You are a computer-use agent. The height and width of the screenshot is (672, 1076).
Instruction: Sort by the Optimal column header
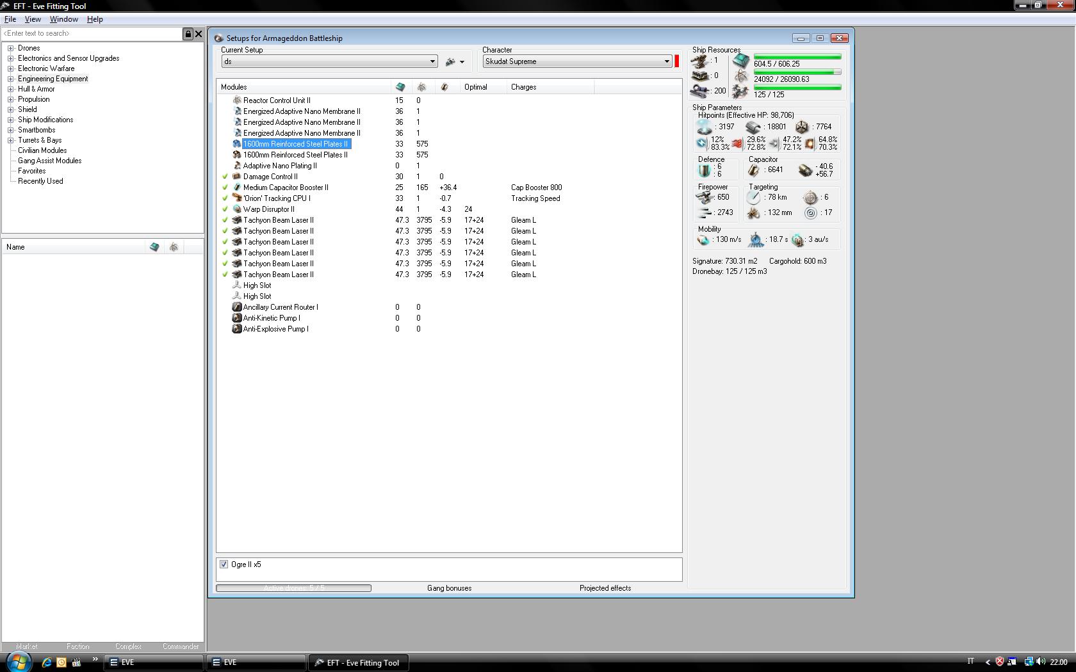pos(484,87)
